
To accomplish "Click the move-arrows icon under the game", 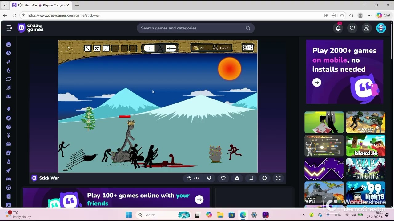I will coord(265,178).
